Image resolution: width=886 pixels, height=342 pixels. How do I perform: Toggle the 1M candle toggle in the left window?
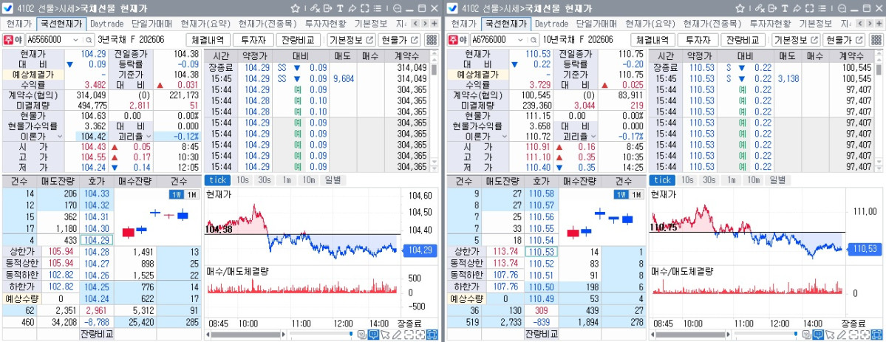[191, 194]
